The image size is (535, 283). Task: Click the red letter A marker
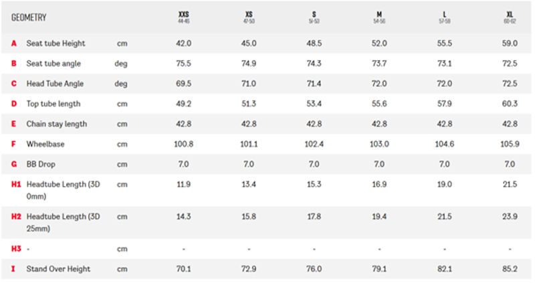click(13, 43)
